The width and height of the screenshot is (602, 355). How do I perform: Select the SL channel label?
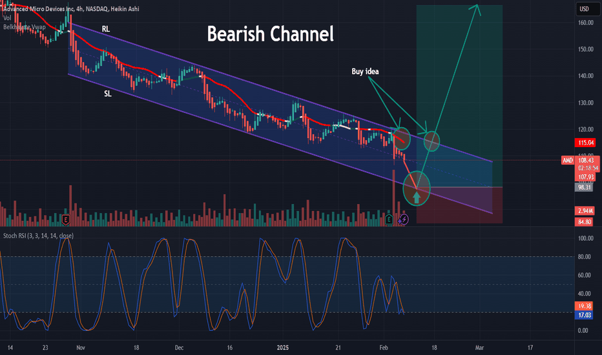point(107,94)
